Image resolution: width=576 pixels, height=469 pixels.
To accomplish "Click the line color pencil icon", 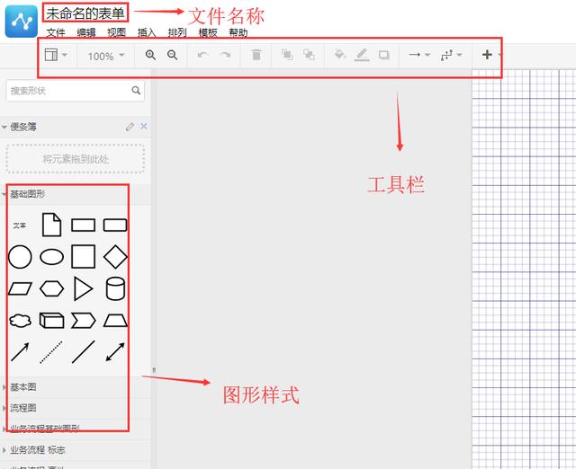I will click(362, 56).
